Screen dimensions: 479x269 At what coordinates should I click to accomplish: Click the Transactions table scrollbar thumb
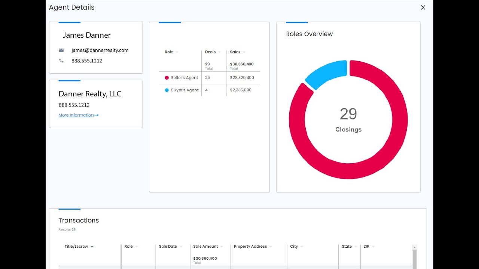[414, 259]
